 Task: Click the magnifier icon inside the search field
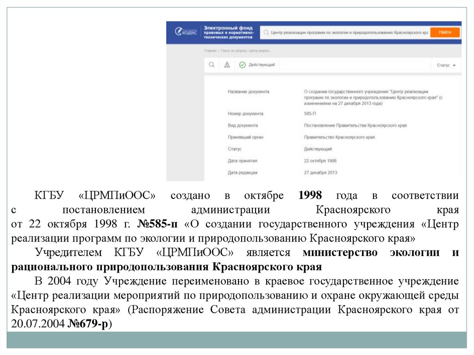[266, 33]
